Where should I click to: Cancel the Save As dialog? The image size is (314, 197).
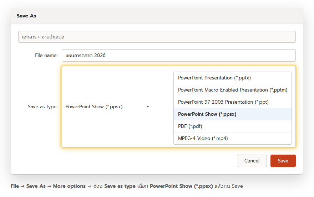tap(252, 161)
